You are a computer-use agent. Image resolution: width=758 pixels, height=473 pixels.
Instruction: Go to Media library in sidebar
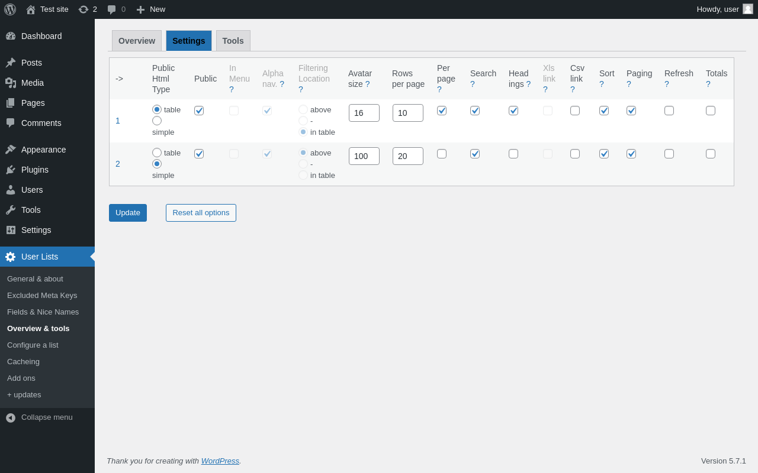point(32,83)
